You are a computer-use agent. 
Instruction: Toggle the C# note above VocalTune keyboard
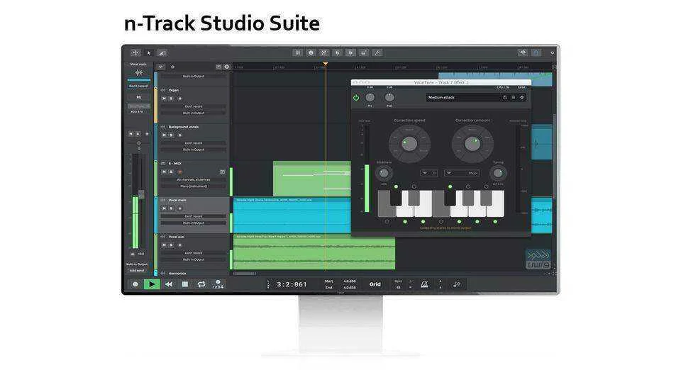(396, 186)
